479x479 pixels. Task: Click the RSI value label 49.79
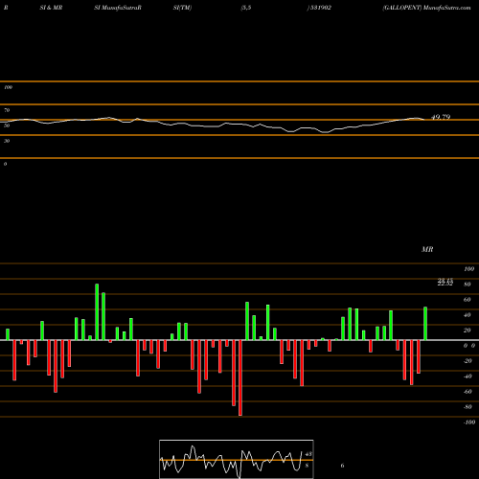pos(441,117)
